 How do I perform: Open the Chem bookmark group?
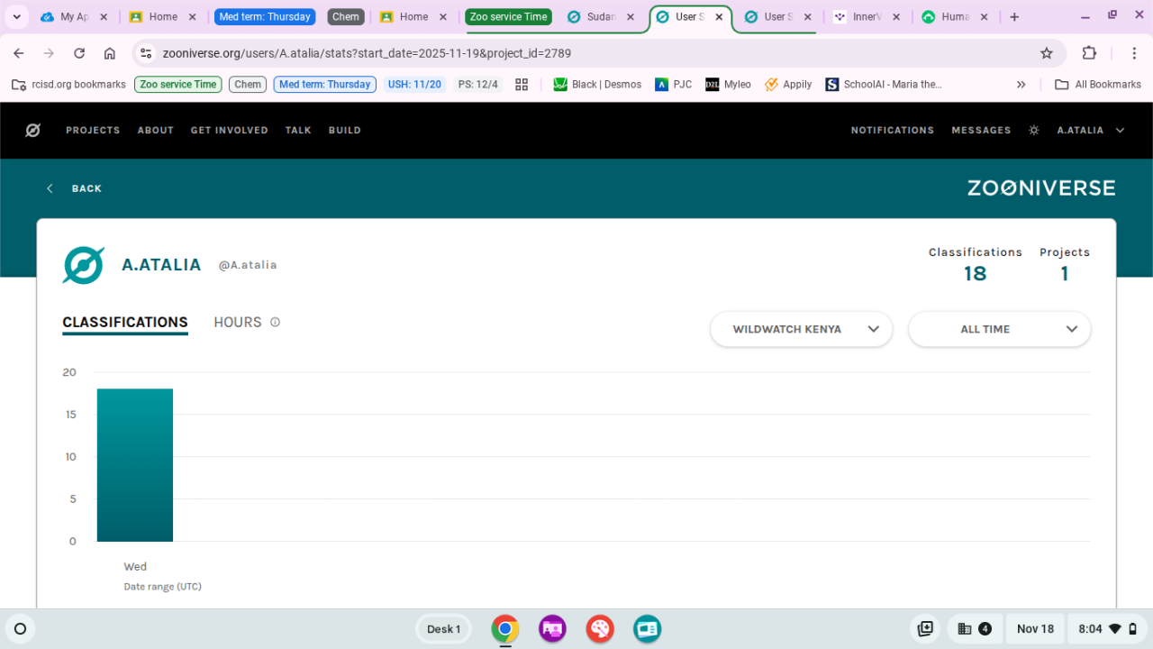[x=248, y=85]
